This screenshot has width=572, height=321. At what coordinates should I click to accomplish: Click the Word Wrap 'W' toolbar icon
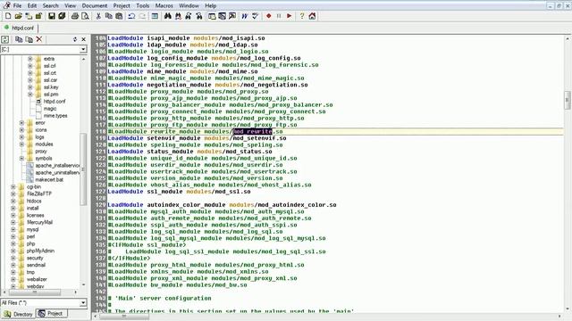pos(244,16)
